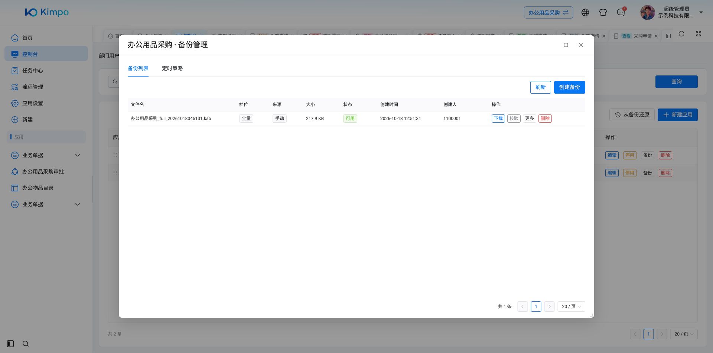Image resolution: width=713 pixels, height=353 pixels.
Task: Collapse the sidebar with bottom panel icon
Action: [x=10, y=344]
